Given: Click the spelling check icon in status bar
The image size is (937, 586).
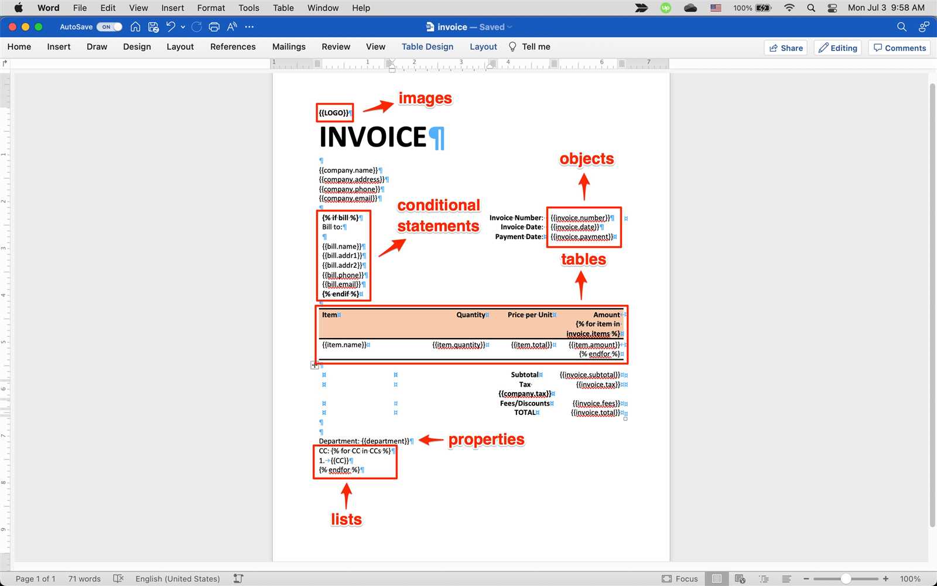Looking at the screenshot, I should (x=118, y=579).
